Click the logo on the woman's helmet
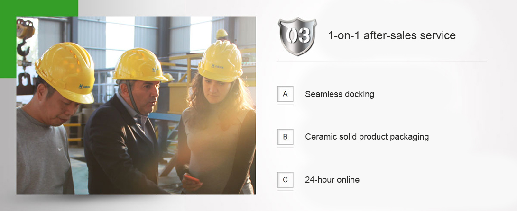Screen dimensions: 517x211 coord(218,66)
